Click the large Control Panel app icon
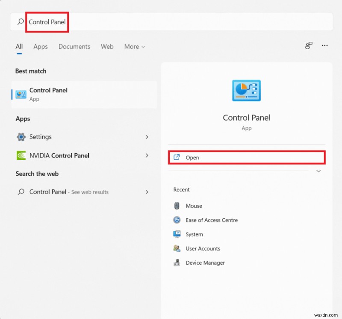Viewport: 342px width, 319px height. point(246,90)
